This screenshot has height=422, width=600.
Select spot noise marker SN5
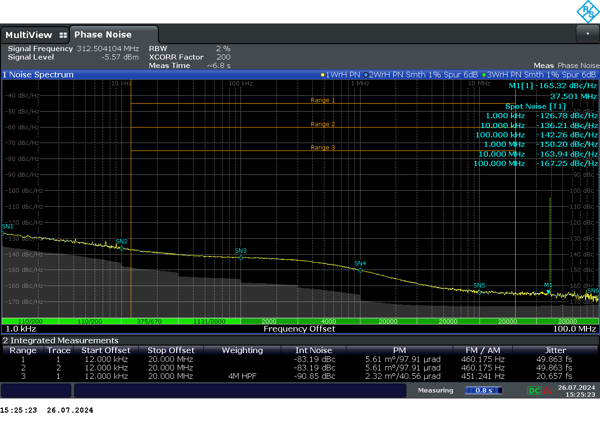(x=479, y=292)
